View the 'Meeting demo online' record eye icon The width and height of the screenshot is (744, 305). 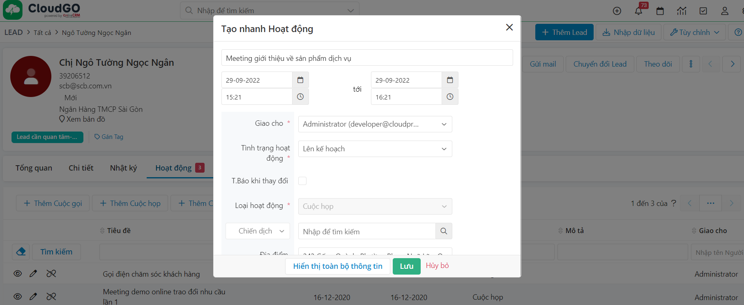coord(17,296)
